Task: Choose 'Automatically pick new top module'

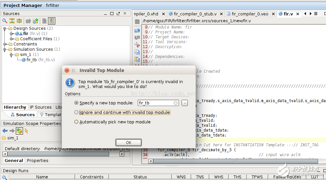Action: 76,122
